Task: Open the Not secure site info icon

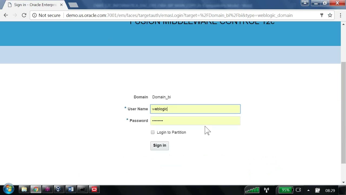Action: coord(34,15)
